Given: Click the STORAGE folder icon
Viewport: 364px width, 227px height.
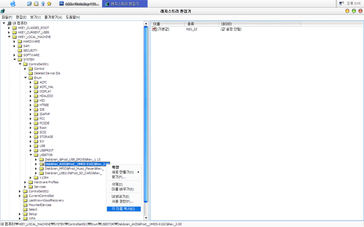Looking at the screenshot, I should coord(36,137).
